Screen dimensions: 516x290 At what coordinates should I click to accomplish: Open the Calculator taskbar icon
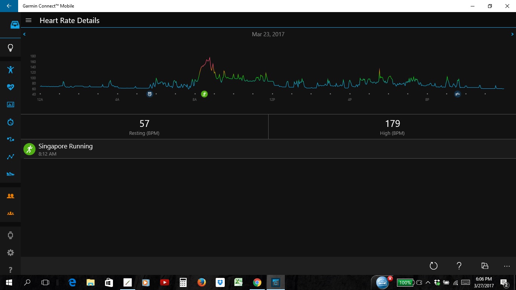point(183,282)
